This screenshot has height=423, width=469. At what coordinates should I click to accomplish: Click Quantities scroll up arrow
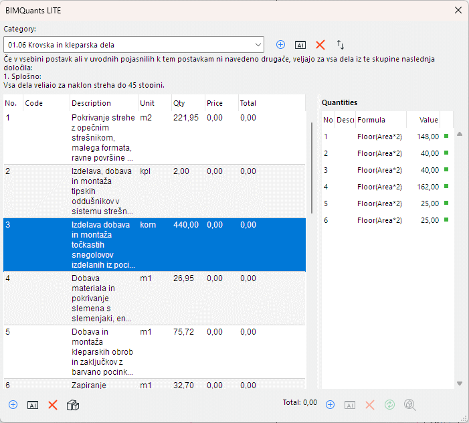point(460,134)
